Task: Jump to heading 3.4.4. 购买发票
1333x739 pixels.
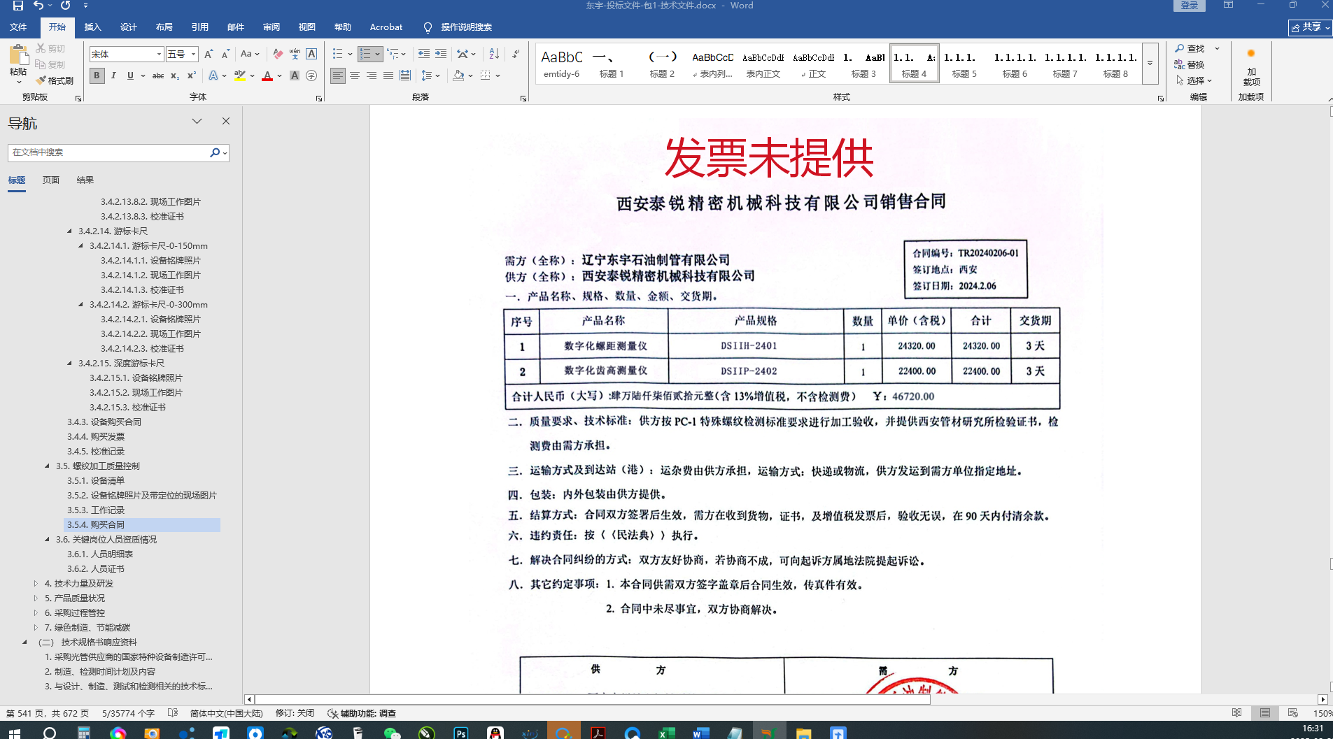Action: 96,436
